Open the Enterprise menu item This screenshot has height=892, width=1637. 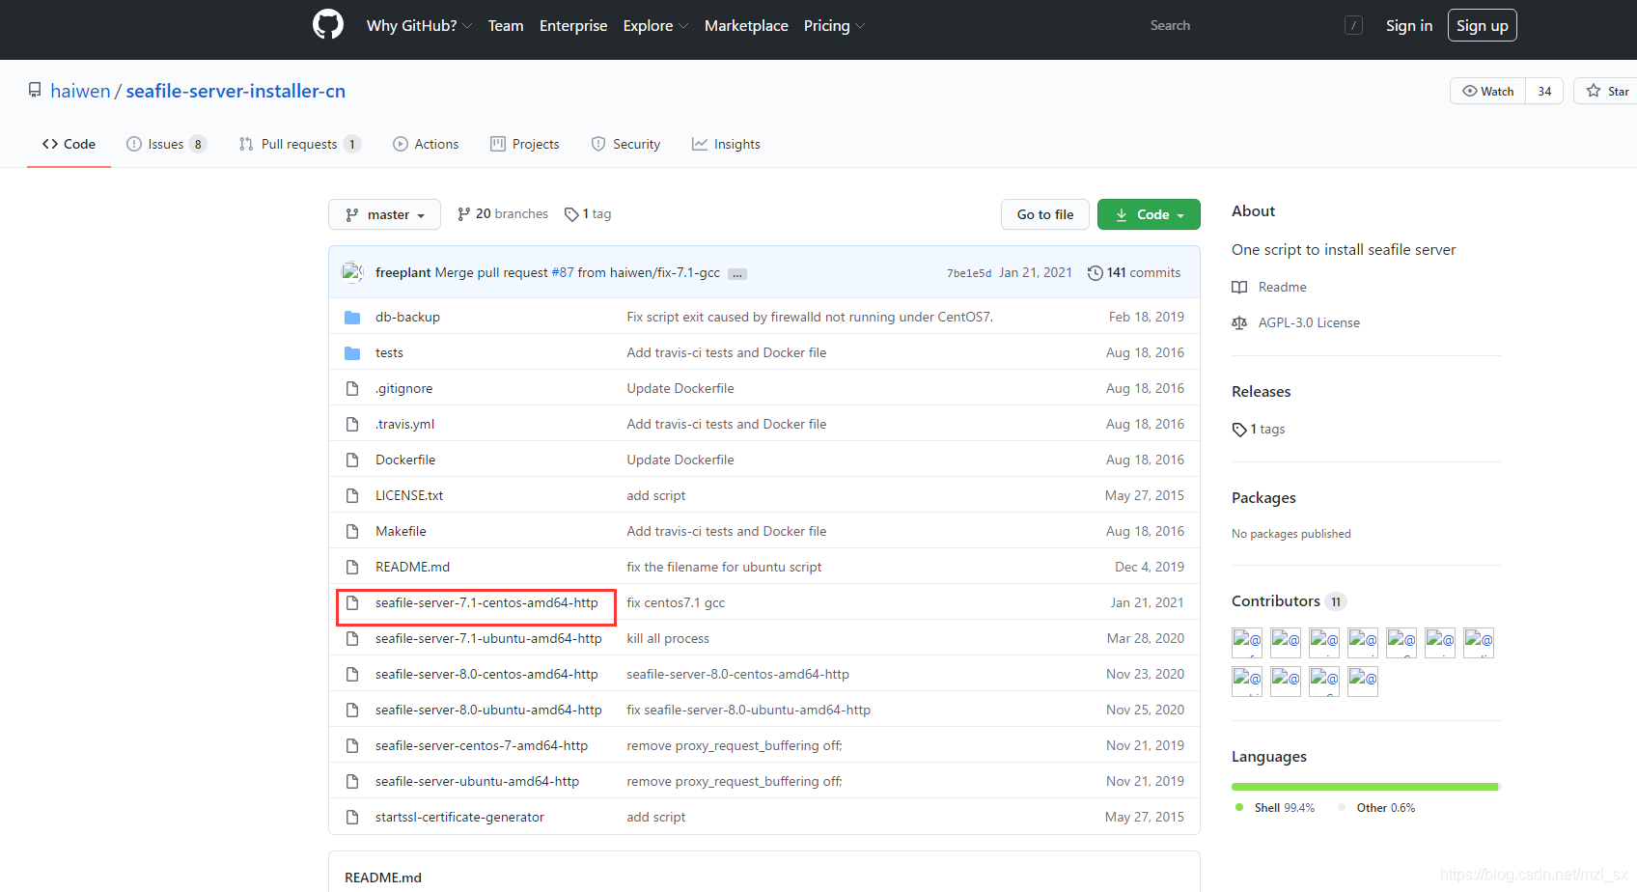tap(573, 26)
